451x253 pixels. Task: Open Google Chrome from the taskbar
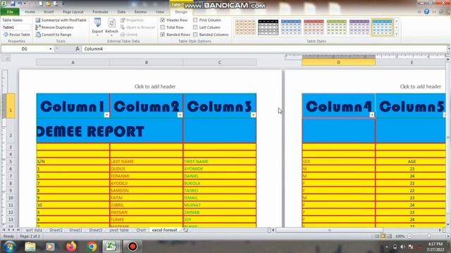tap(92, 247)
